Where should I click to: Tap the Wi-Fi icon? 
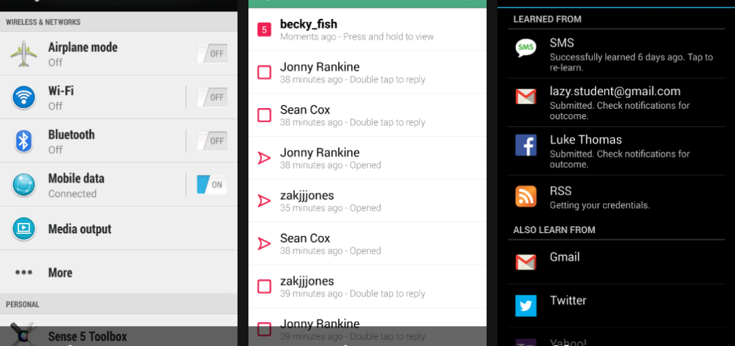(24, 97)
